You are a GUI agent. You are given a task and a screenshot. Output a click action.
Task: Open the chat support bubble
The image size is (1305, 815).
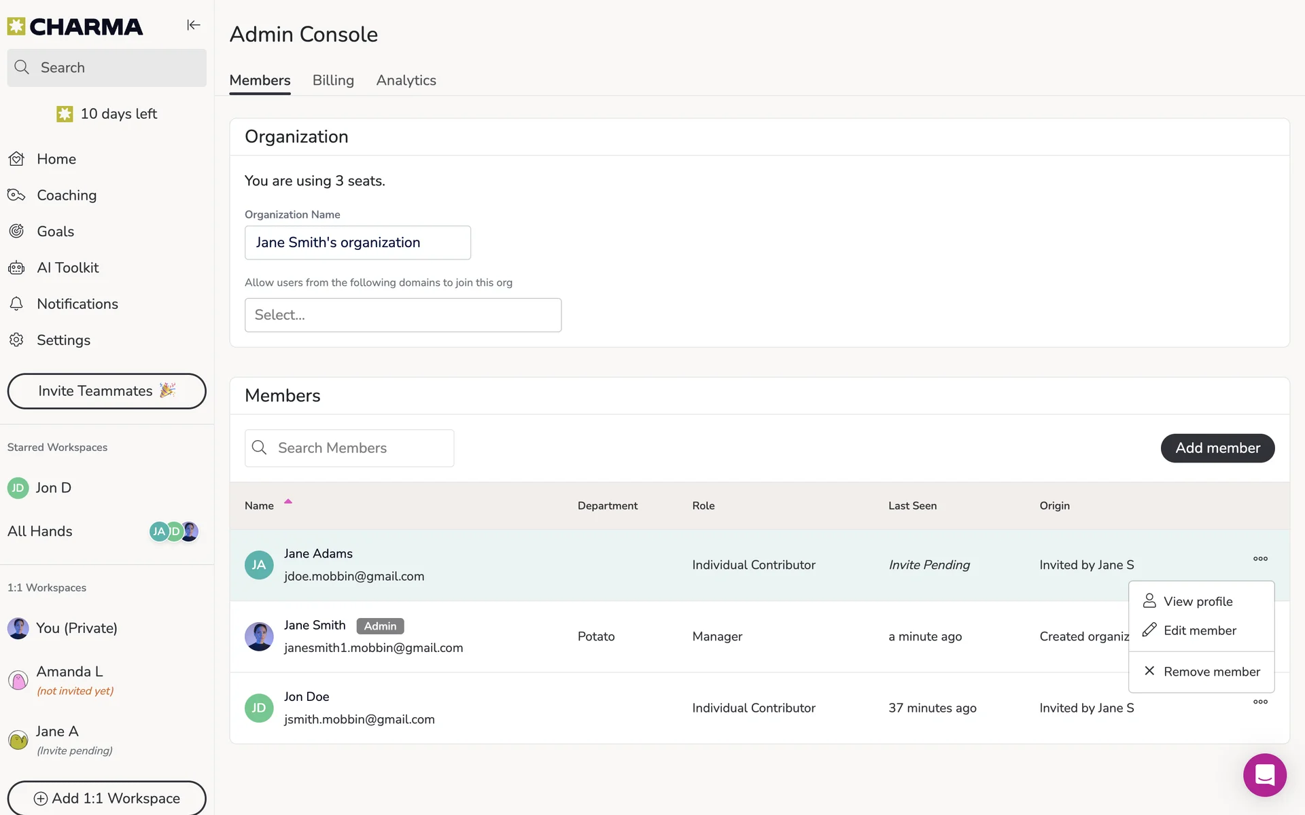1264,775
